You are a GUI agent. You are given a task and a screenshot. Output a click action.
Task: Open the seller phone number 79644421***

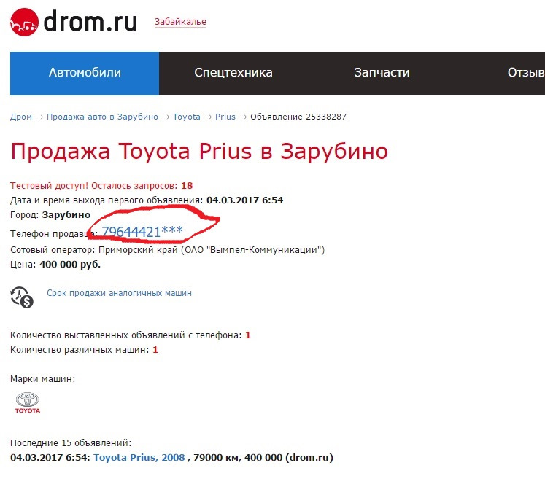click(x=142, y=232)
